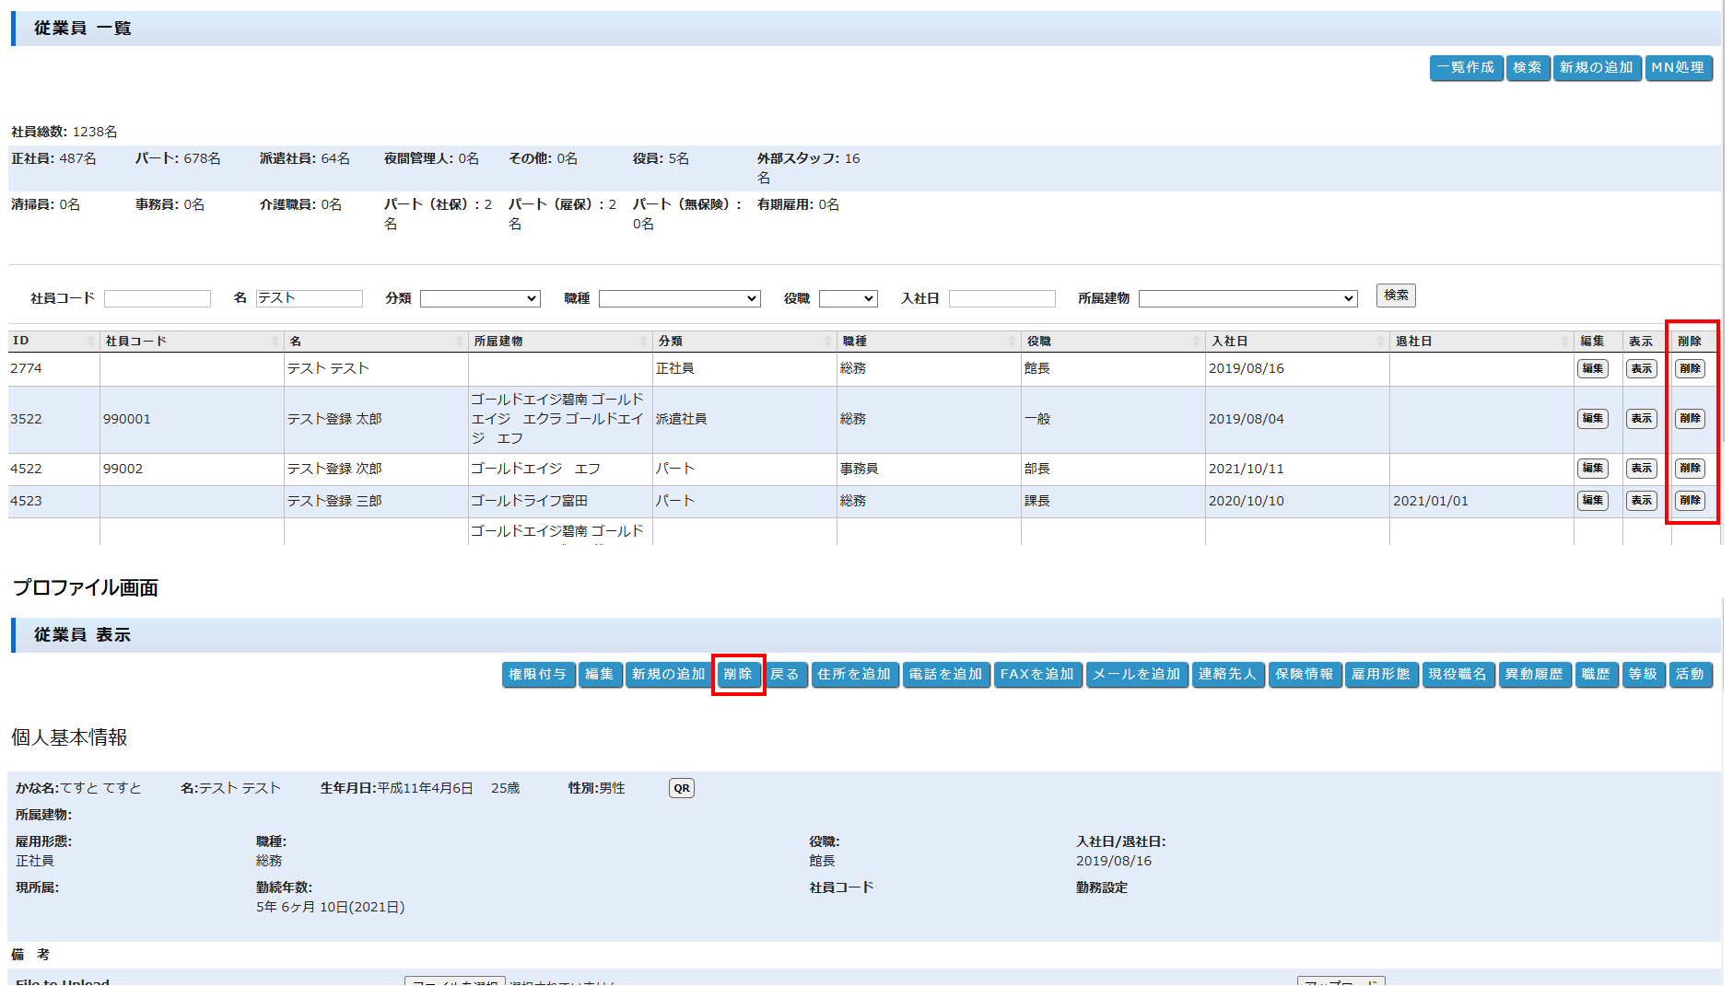Open the 分類 dropdown filter
Image resolution: width=1733 pixels, height=986 pixels.
tap(480, 298)
